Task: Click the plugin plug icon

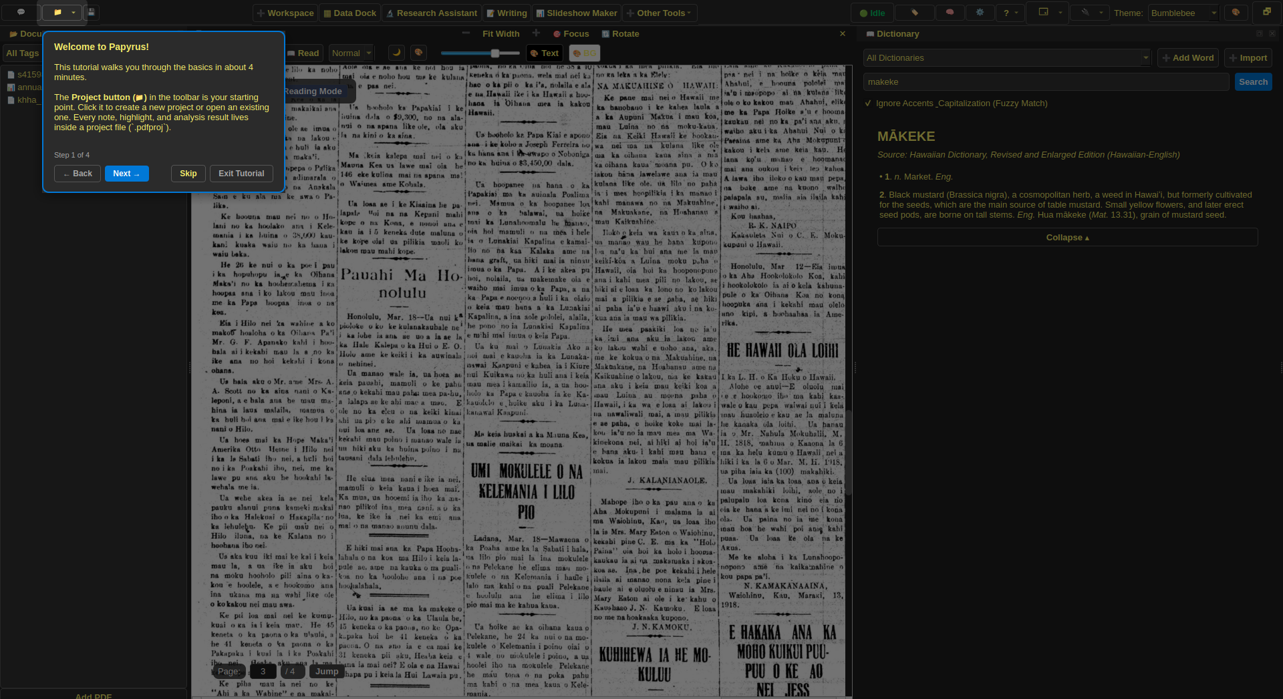Action: 1085,13
